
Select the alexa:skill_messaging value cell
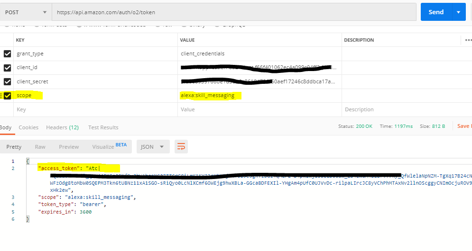(259, 96)
